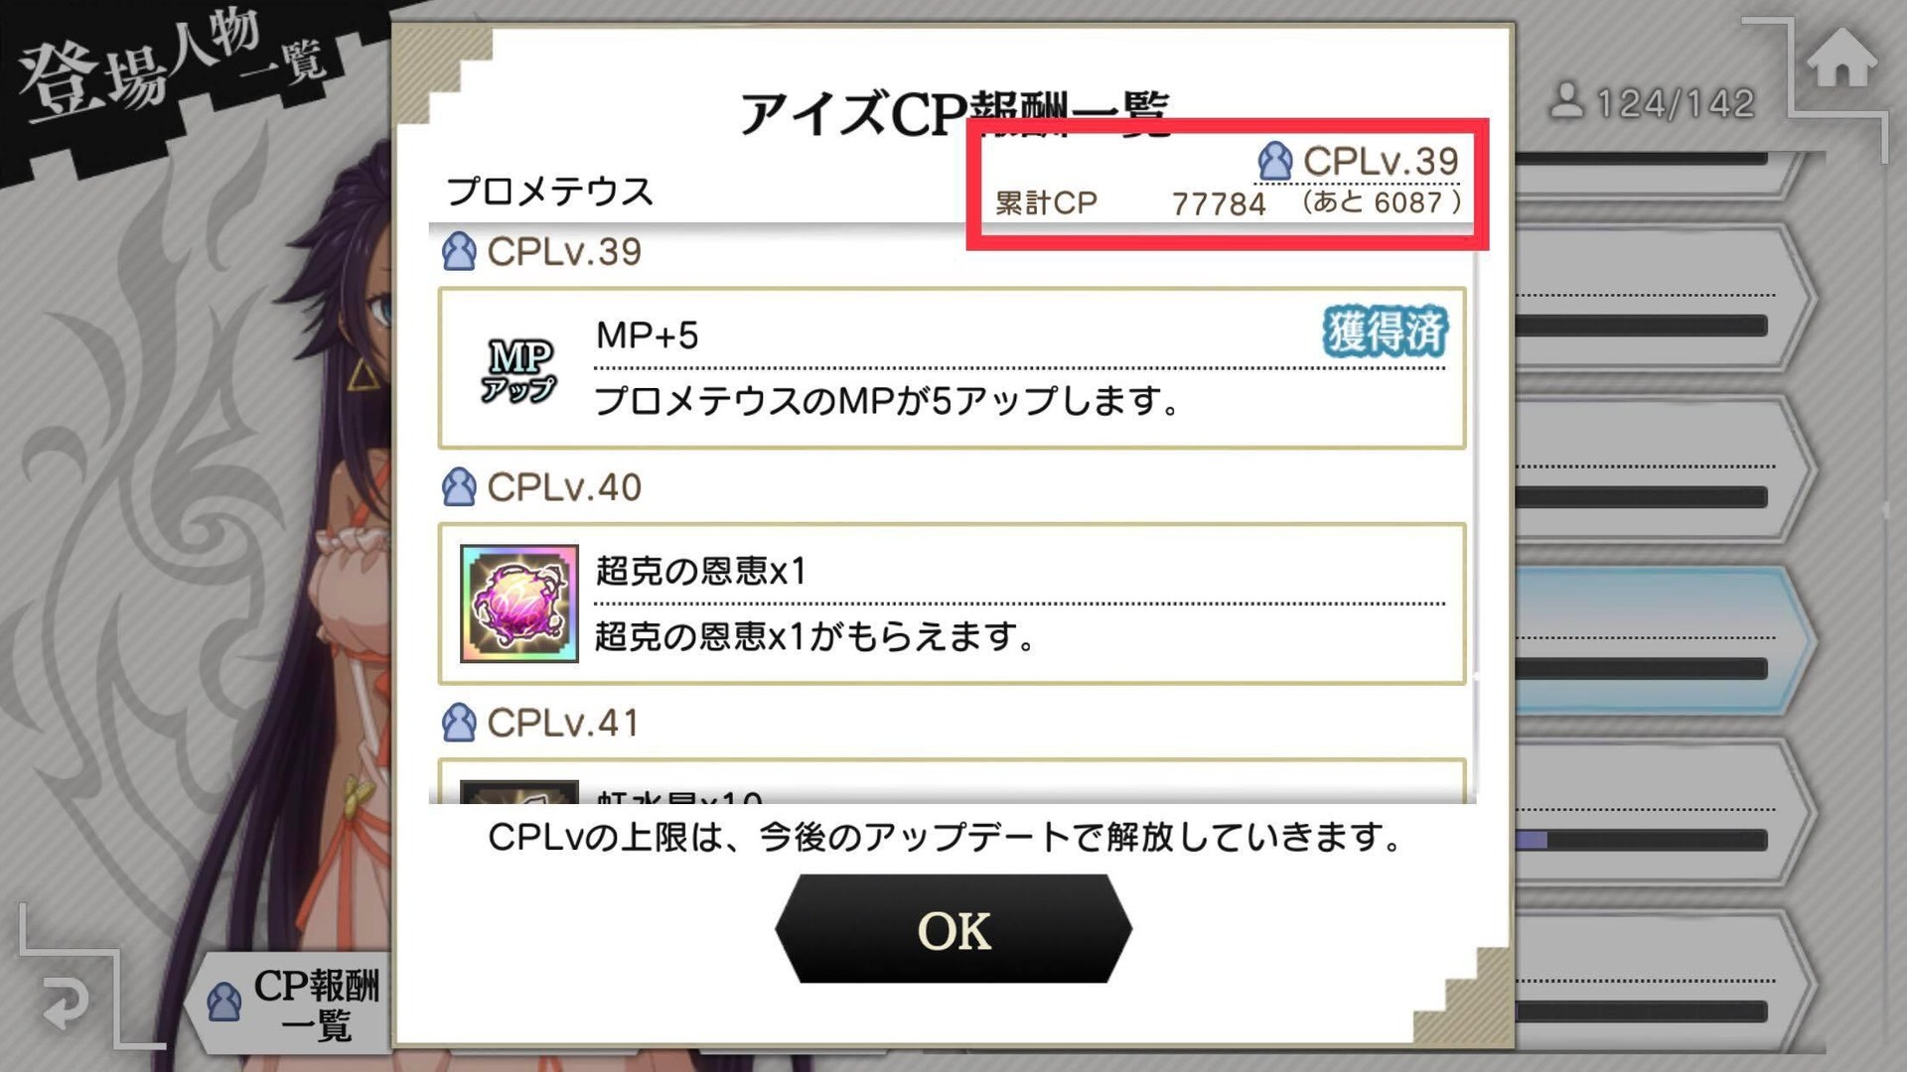1907x1072 pixels.
Task: Click the CP icon beside CPLv.40 header
Action: (459, 487)
